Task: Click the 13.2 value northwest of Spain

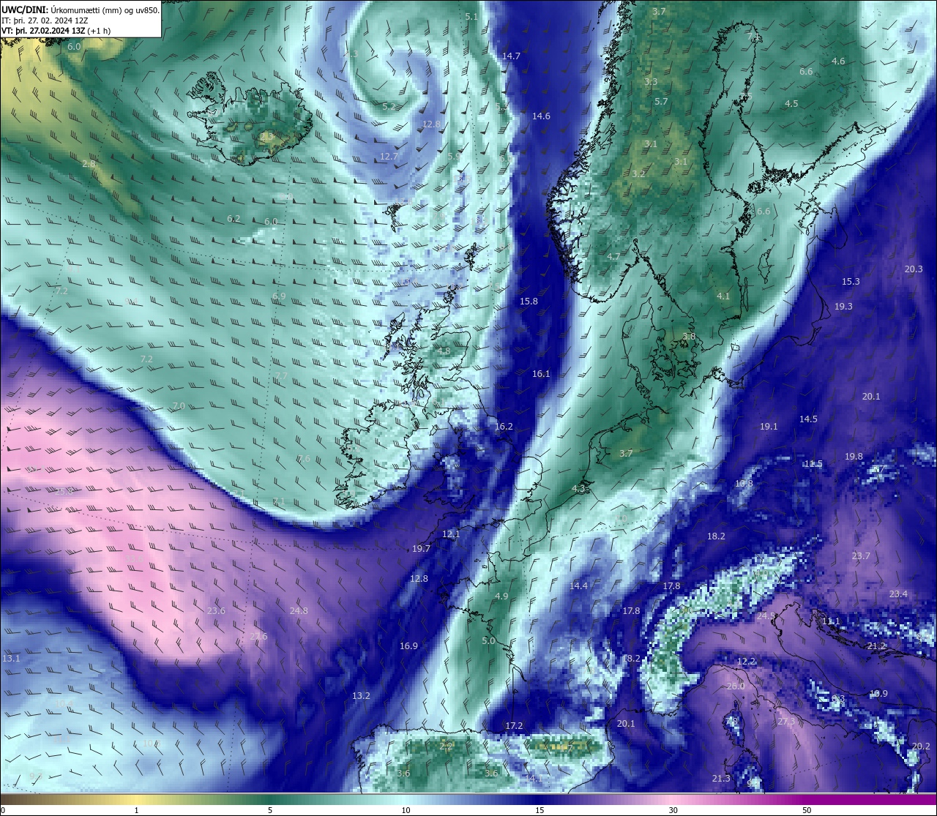Action: [x=361, y=696]
